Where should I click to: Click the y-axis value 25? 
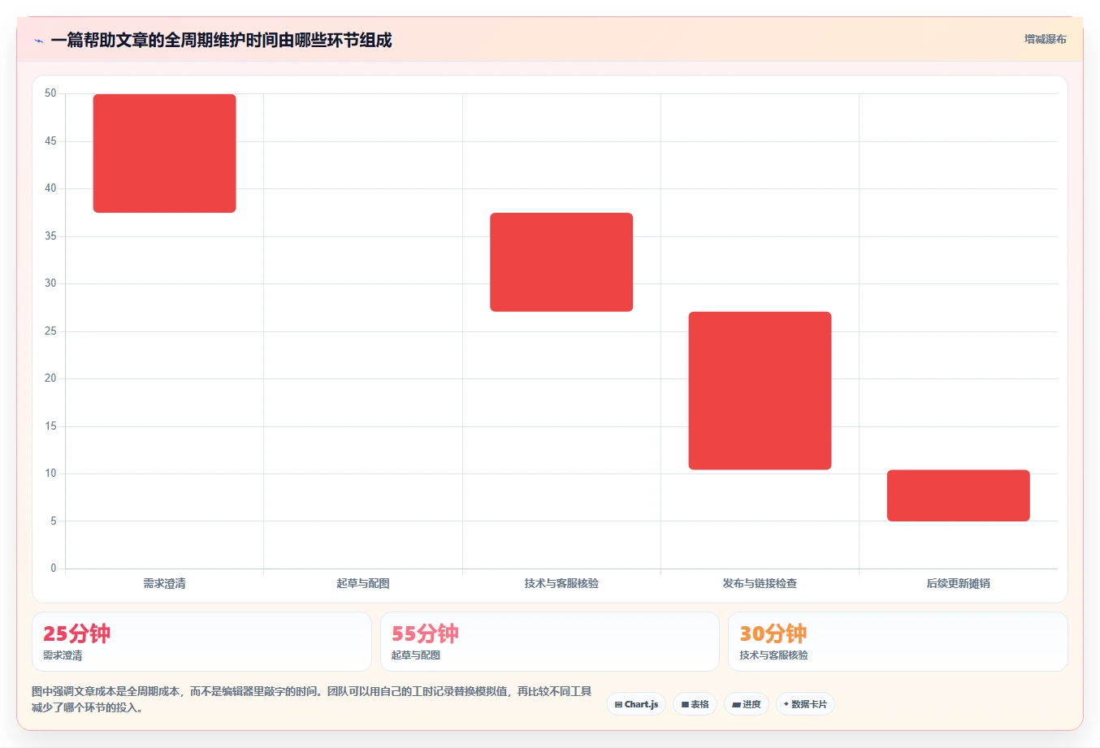[51, 331]
